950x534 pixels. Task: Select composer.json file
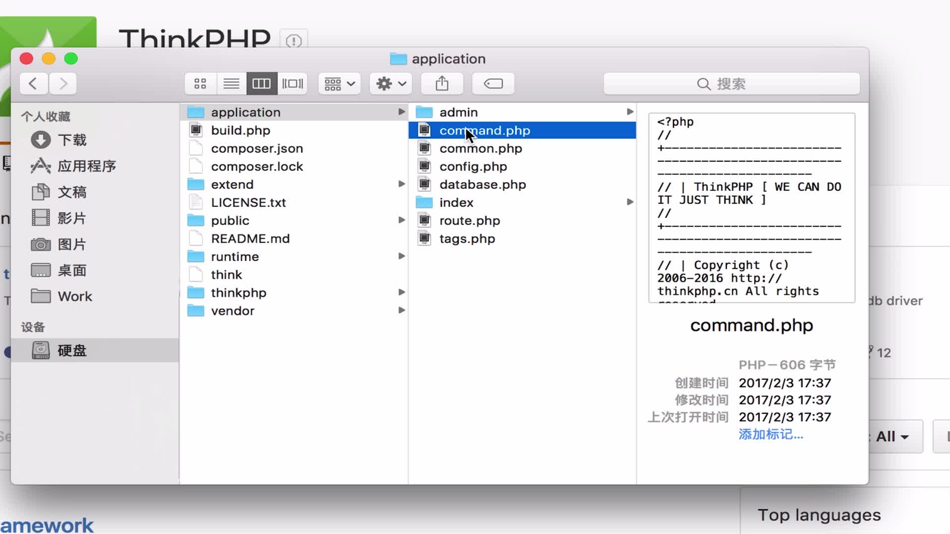[x=294, y=148]
